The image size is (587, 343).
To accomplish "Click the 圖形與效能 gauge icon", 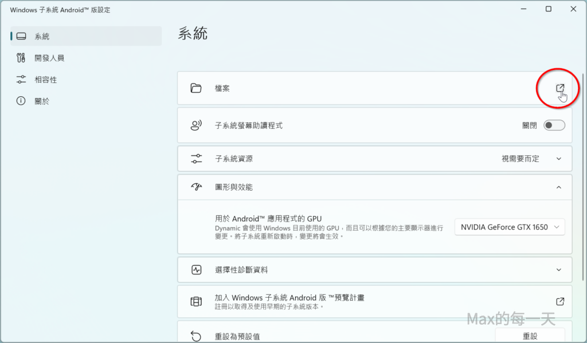I will [x=196, y=187].
